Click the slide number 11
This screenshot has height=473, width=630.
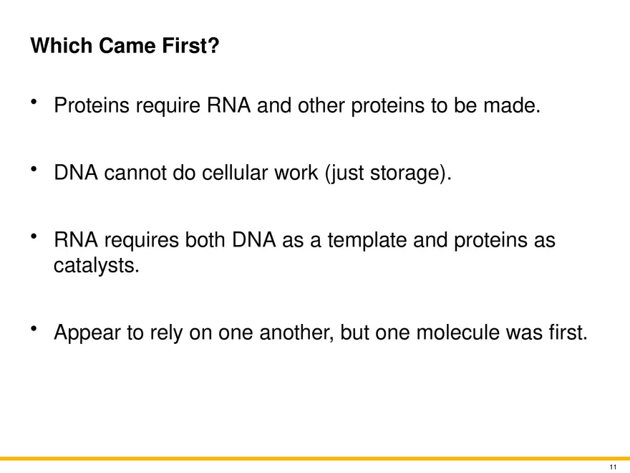click(x=613, y=467)
